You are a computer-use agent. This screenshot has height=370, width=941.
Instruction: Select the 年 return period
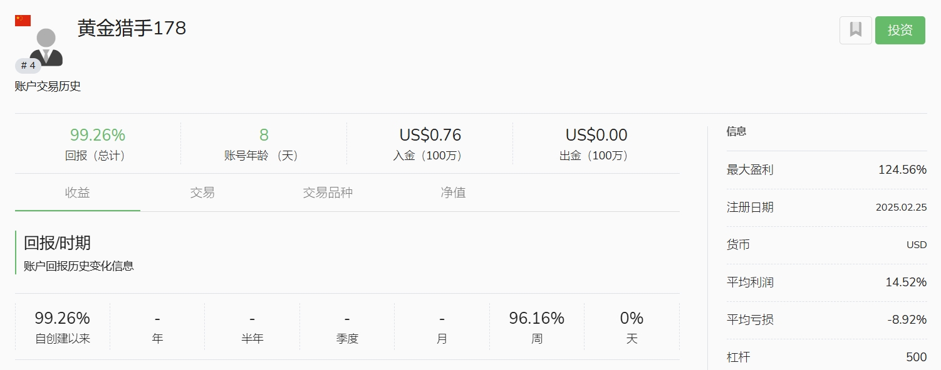(157, 327)
